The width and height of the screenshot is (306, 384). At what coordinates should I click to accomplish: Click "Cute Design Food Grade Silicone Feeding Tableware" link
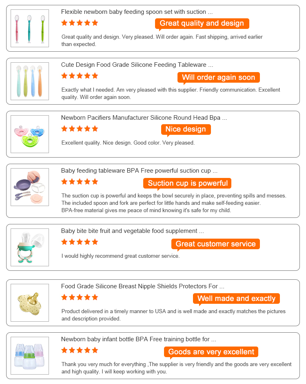click(x=137, y=65)
